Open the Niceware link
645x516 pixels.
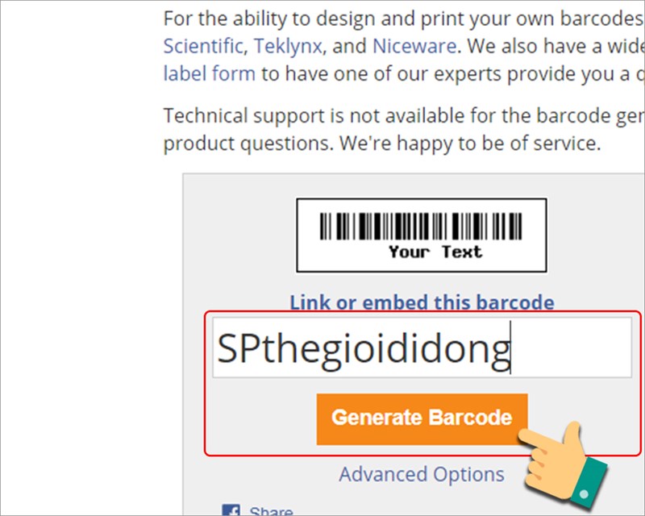[x=413, y=46]
